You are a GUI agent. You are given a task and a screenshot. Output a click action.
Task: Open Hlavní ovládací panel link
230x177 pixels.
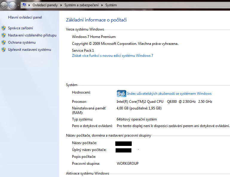[x=25, y=17]
